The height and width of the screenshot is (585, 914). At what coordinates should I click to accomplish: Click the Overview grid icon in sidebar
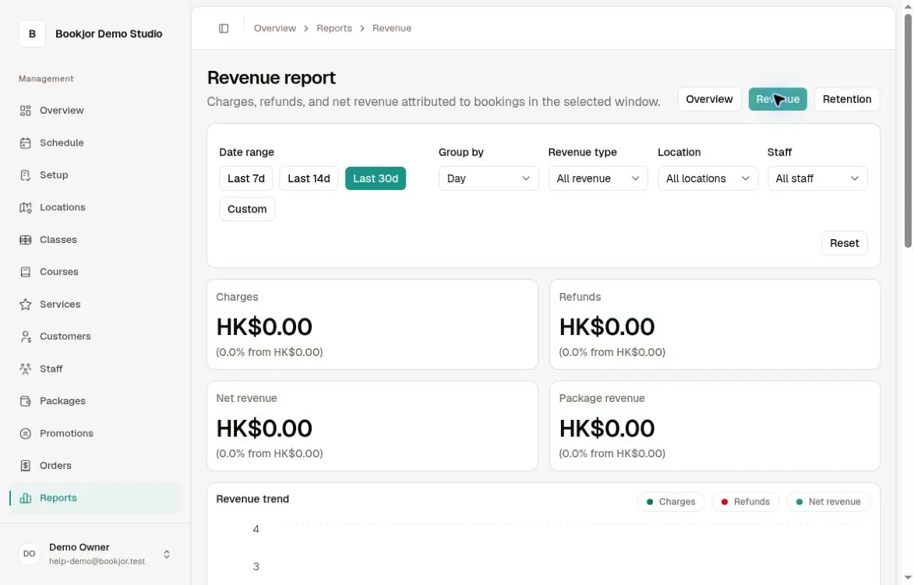(x=25, y=111)
